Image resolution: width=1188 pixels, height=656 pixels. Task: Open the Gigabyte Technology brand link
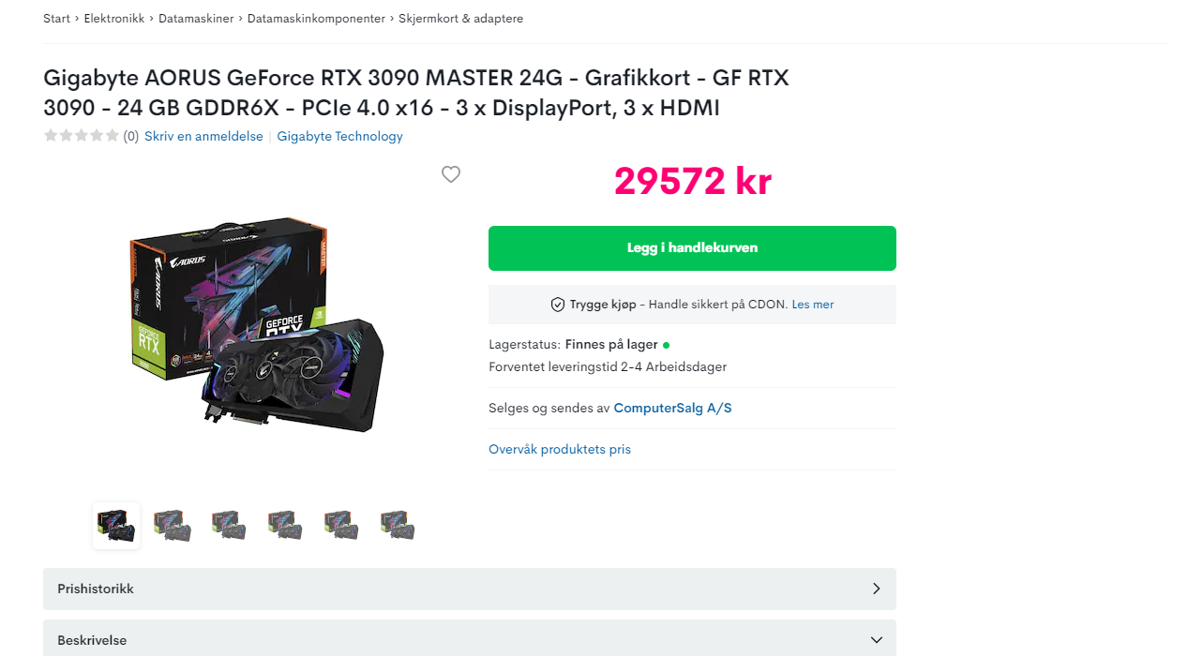point(339,136)
